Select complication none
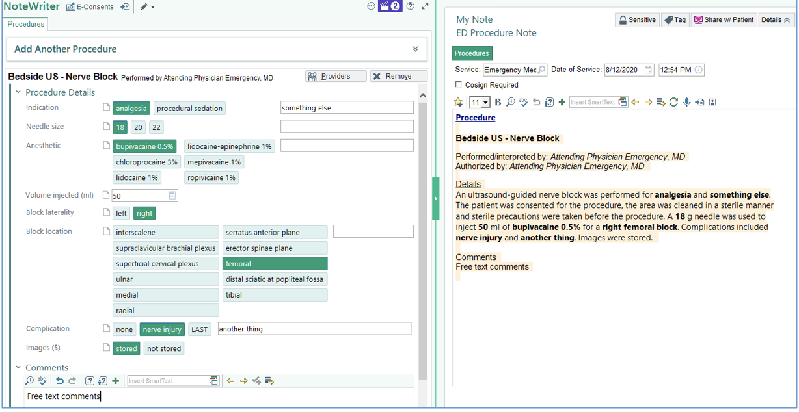This screenshot has height=412, width=799. point(124,329)
